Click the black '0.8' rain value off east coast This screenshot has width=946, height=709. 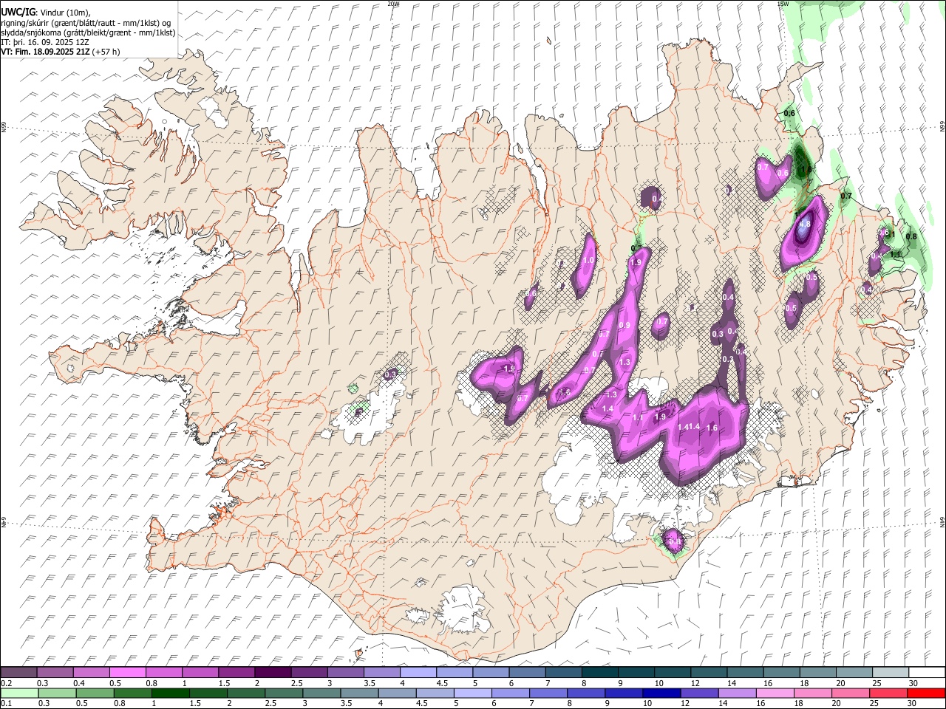(911, 237)
